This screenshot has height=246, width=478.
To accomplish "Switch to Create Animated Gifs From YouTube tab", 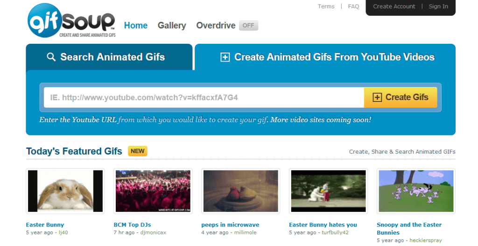I will pos(325,57).
